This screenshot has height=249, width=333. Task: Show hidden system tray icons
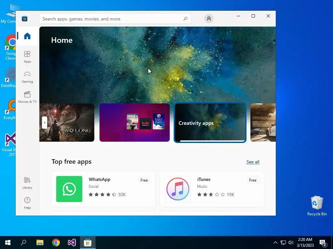coord(275,243)
